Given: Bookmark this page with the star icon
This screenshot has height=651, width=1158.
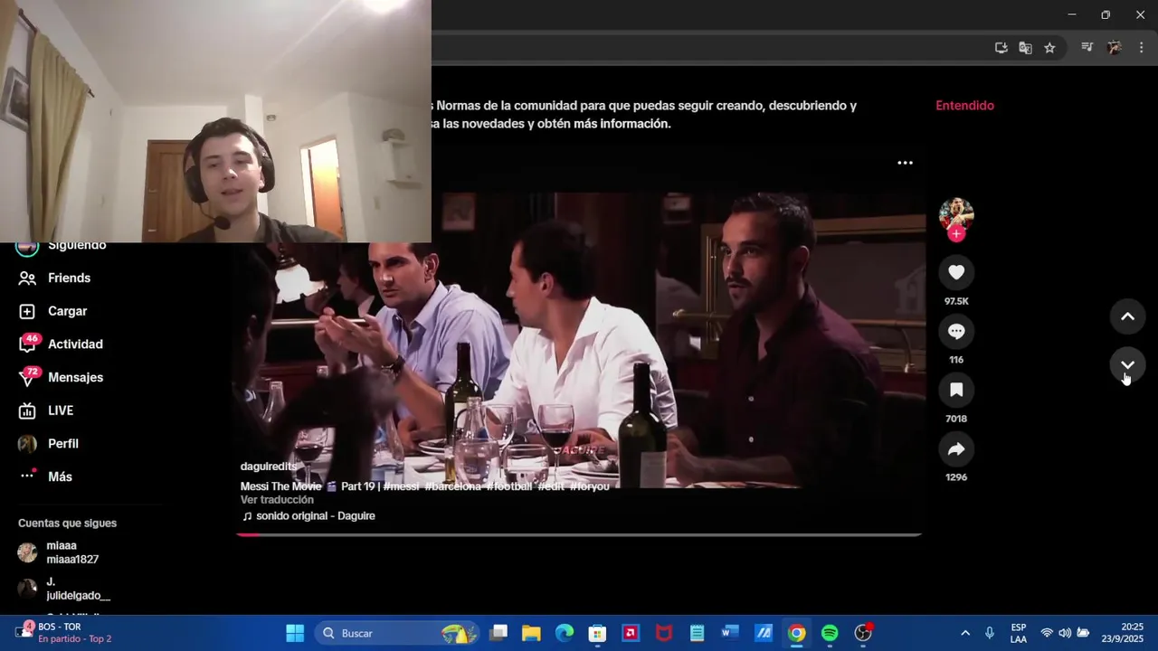Looking at the screenshot, I should click(1049, 48).
